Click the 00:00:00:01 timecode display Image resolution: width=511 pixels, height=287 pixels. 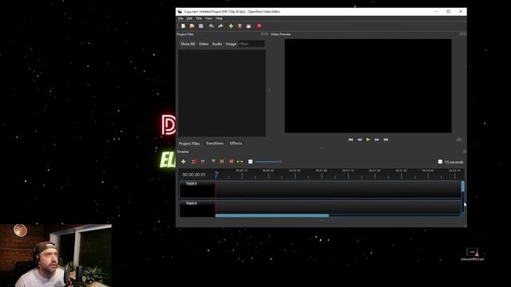pyautogui.click(x=194, y=175)
